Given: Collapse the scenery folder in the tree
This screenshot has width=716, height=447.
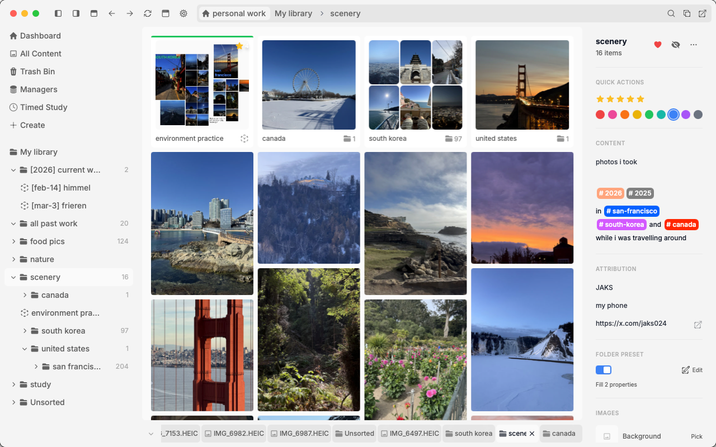Looking at the screenshot, I should tap(12, 277).
